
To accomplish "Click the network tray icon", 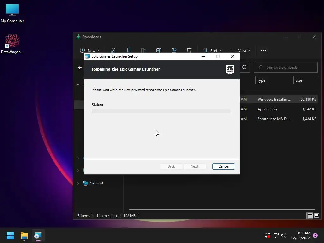I will coord(276,235).
